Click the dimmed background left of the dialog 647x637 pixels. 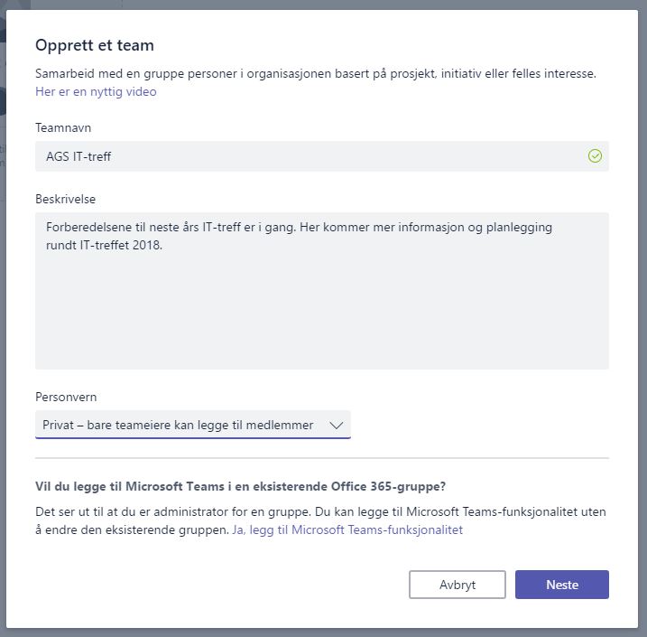3,331
